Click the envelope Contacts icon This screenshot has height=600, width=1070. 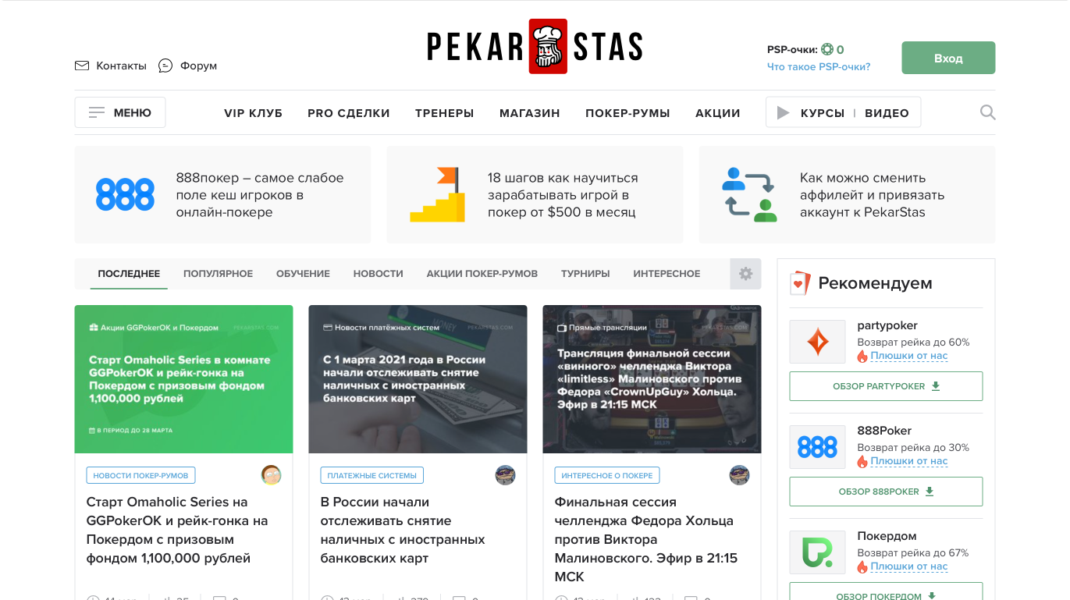coord(82,66)
